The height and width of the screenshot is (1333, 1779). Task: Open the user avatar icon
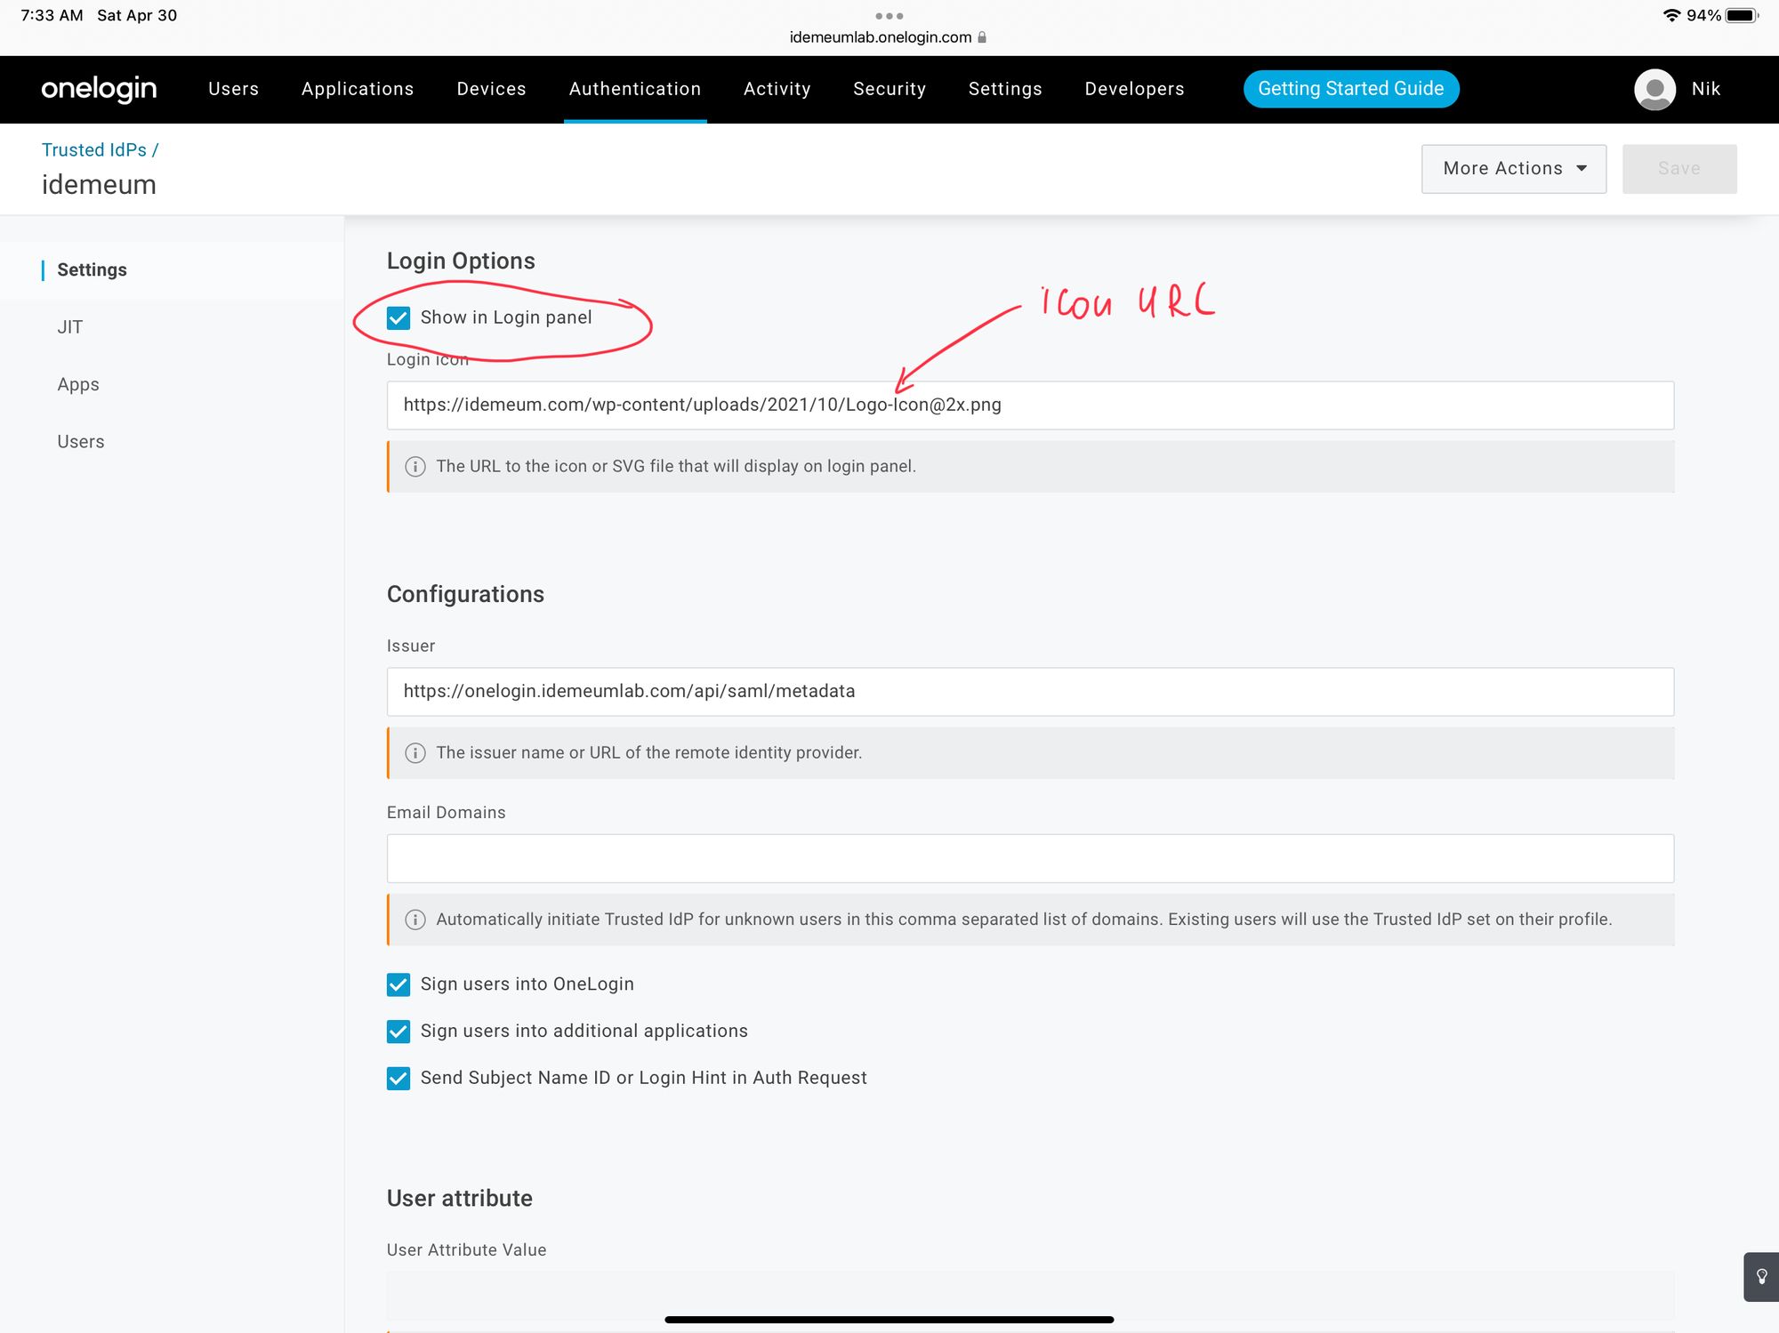point(1654,89)
